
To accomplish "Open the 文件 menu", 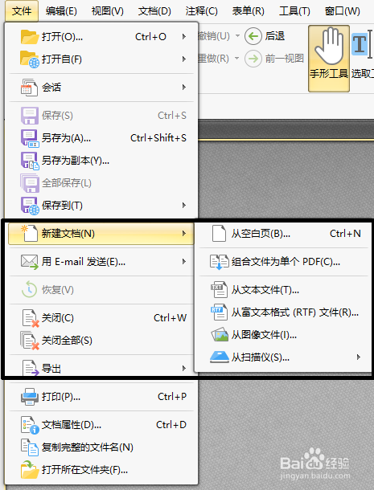I will coord(22,11).
